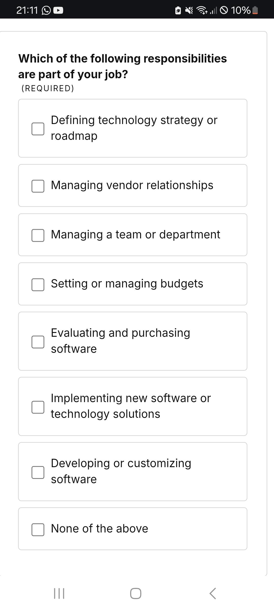
Task: Enable the 'Setting or managing budgets' checkbox
Action: pyautogui.click(x=38, y=284)
